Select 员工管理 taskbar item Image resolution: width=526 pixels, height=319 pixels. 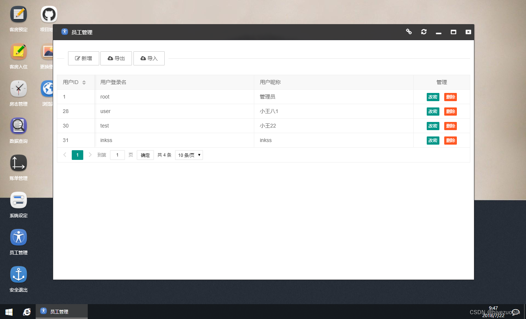62,312
